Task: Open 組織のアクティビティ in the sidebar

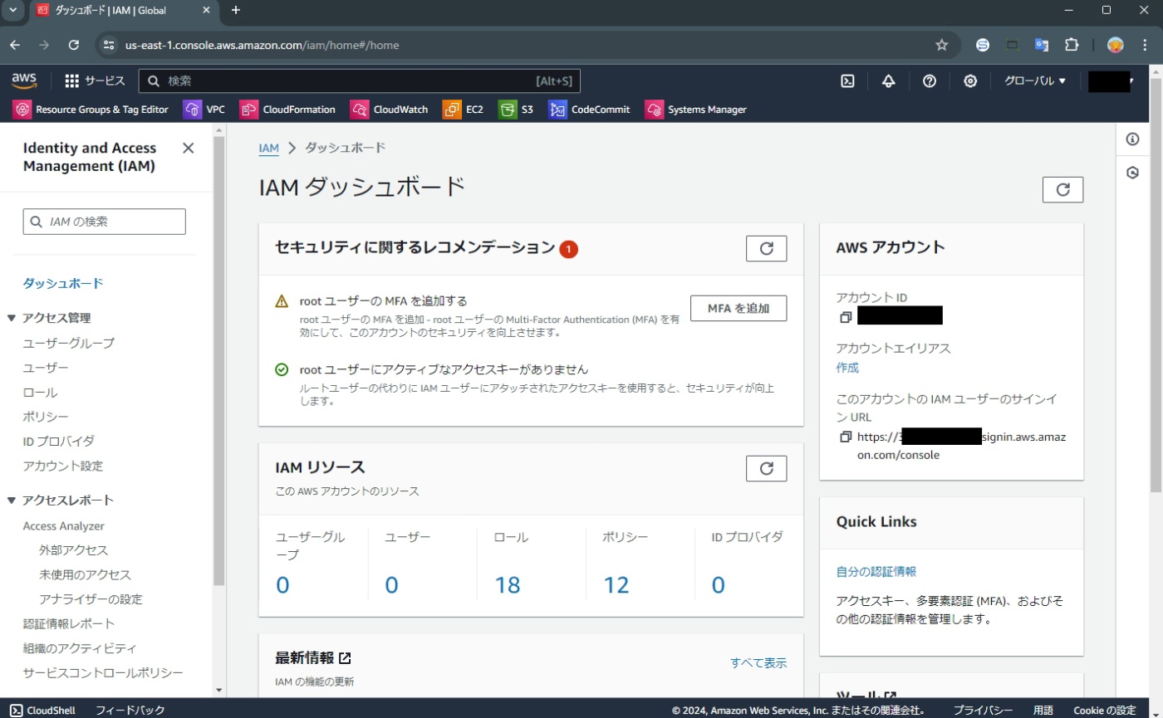Action: coord(80,648)
